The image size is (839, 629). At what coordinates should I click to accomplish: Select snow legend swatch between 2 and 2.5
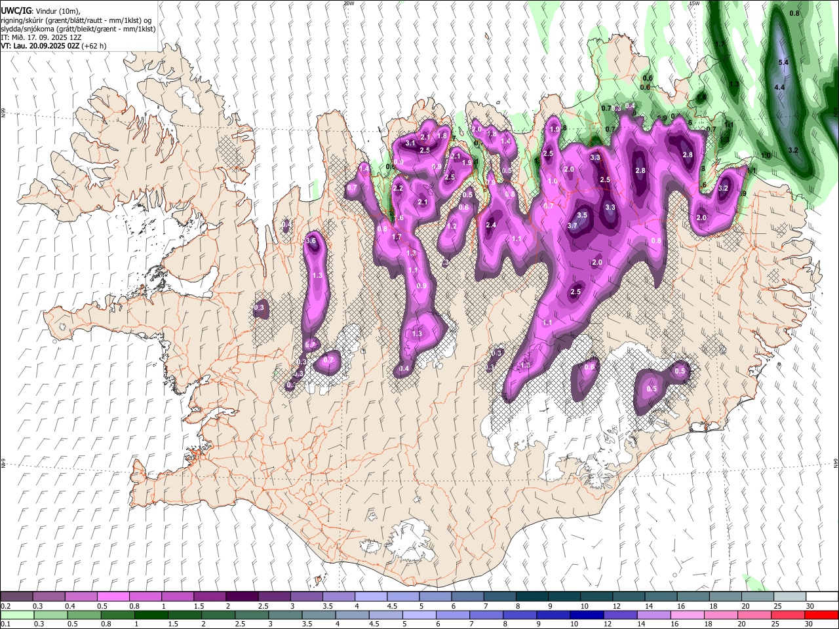(x=241, y=596)
